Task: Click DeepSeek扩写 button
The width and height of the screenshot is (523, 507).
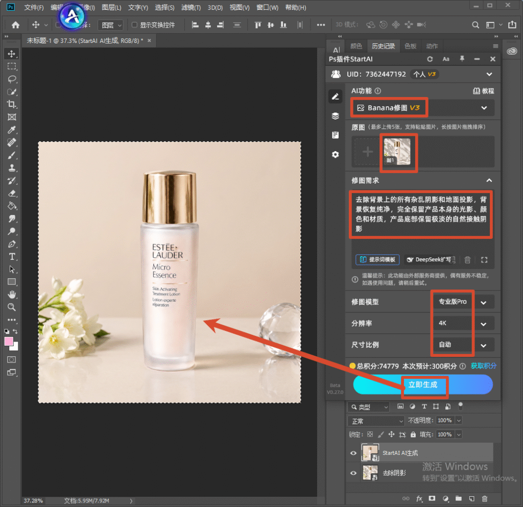Action: pyautogui.click(x=430, y=260)
